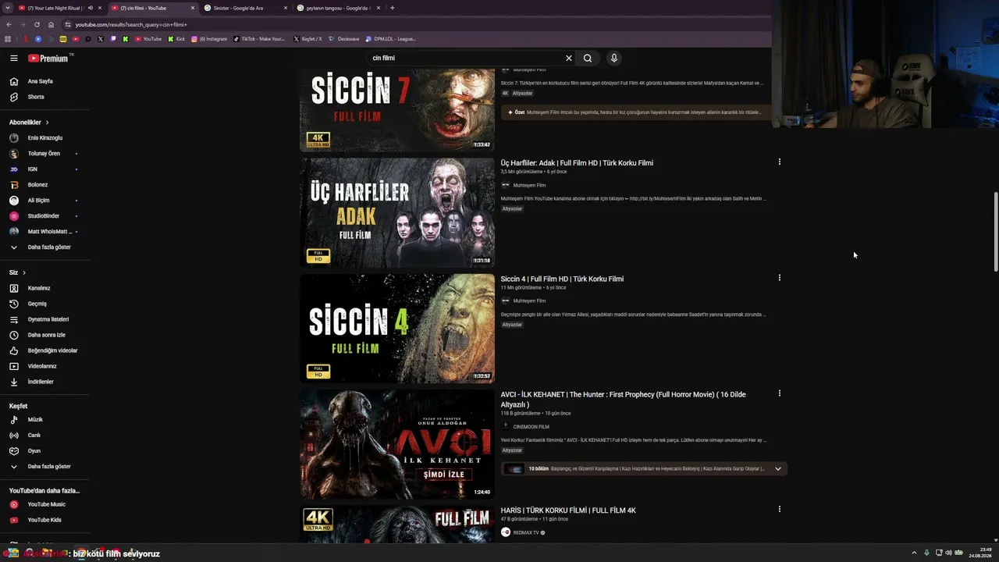Mute the Your Late Night Ritual tab
The height and width of the screenshot is (562, 999).
coord(90,8)
